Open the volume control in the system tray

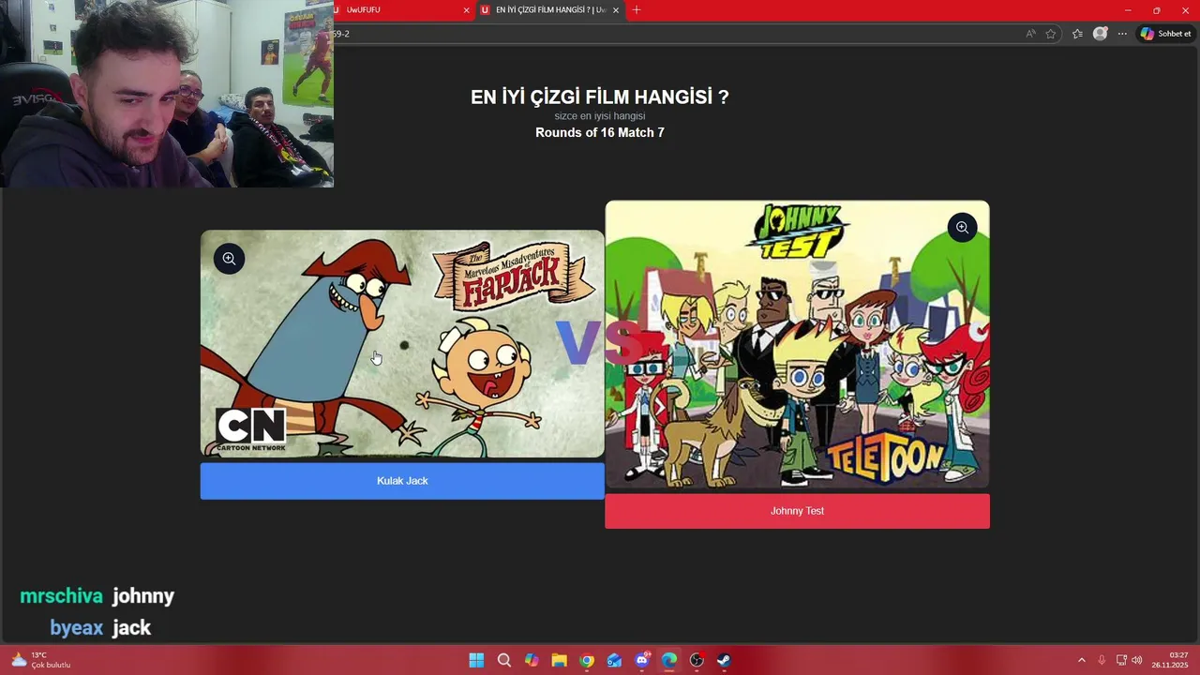tap(1137, 660)
